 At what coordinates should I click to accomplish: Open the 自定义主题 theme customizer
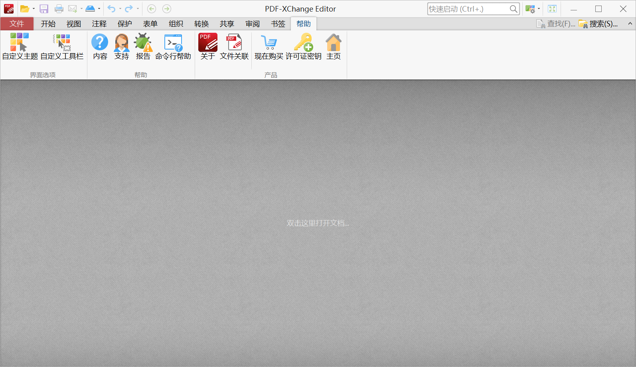(20, 47)
